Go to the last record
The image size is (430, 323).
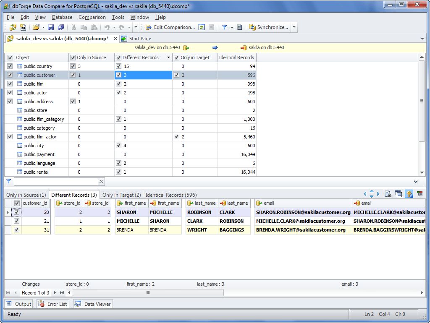pos(62,293)
